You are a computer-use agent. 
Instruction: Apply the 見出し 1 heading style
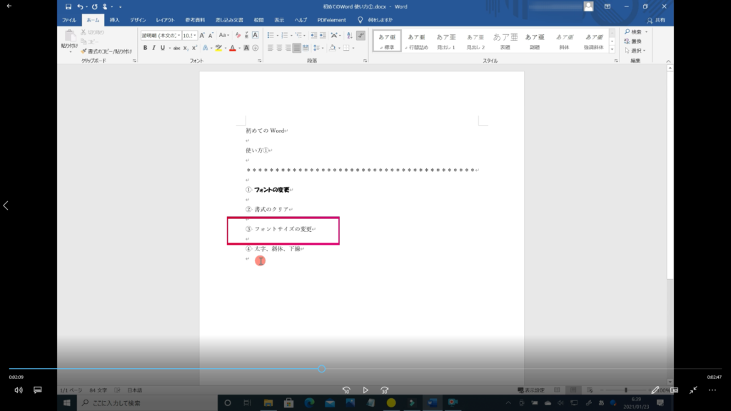point(445,41)
